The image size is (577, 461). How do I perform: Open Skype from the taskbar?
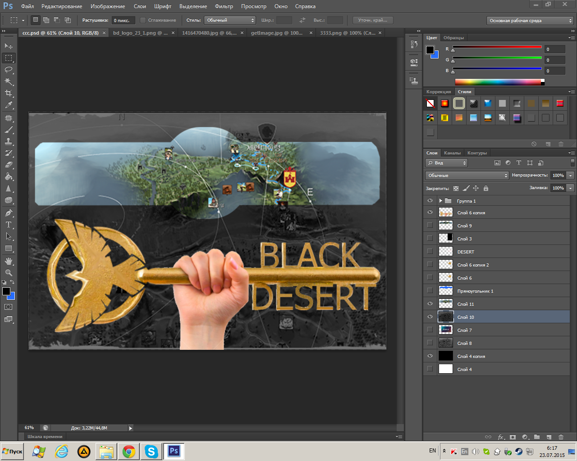tap(151, 451)
